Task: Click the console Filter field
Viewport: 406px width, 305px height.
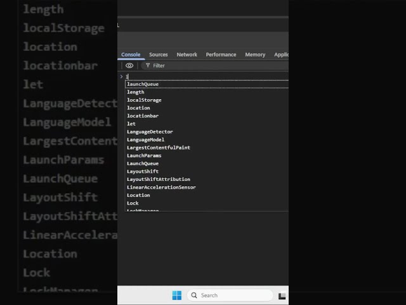Action: tap(215, 65)
